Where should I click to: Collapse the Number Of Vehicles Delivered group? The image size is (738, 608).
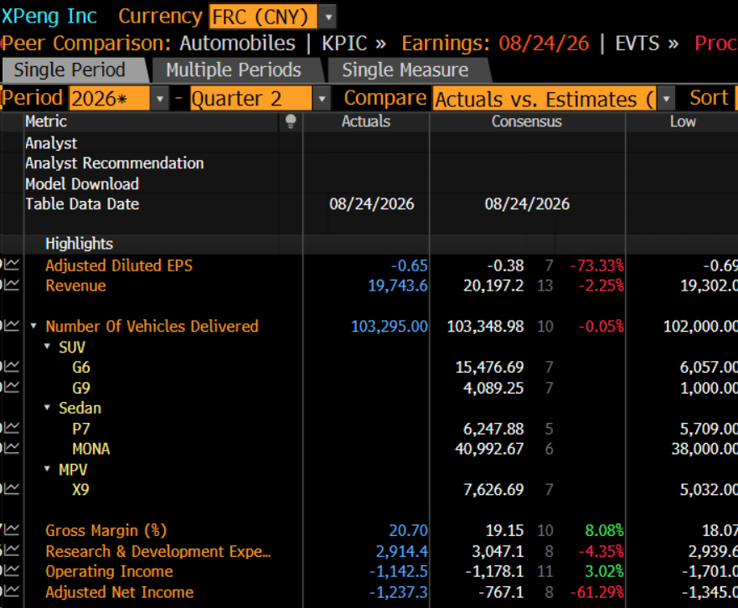(x=34, y=326)
